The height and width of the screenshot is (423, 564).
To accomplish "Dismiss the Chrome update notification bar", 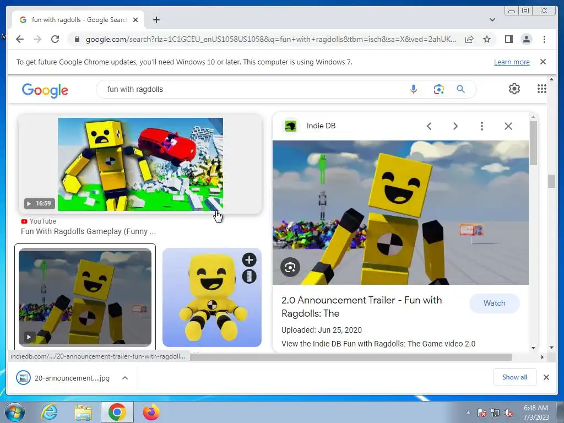I will 543,62.
